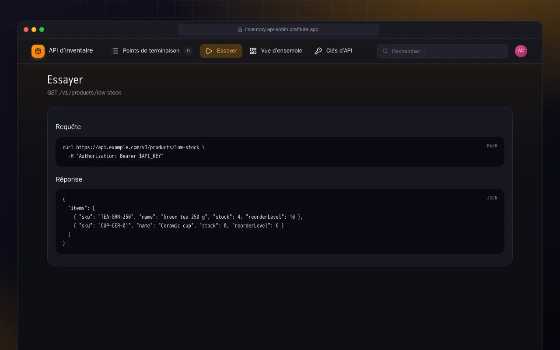Click the orange box app logo icon
The height and width of the screenshot is (350, 560).
coord(38,51)
